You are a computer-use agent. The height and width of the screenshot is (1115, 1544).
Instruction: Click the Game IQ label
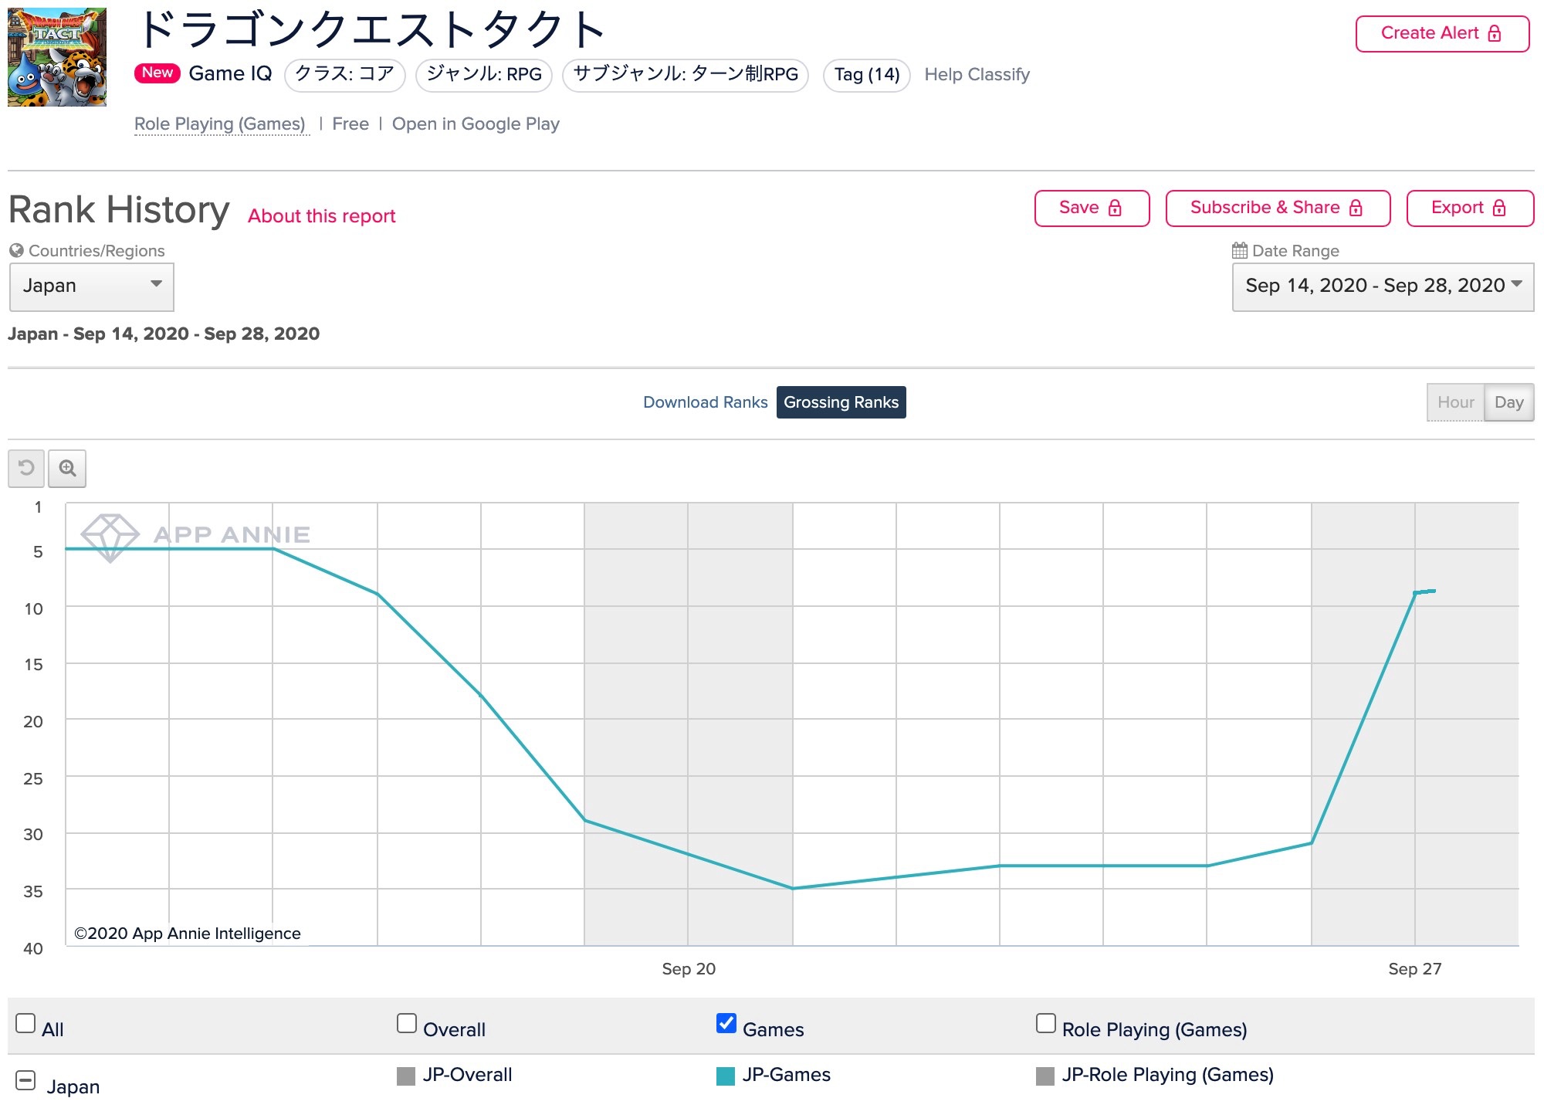pos(230,73)
